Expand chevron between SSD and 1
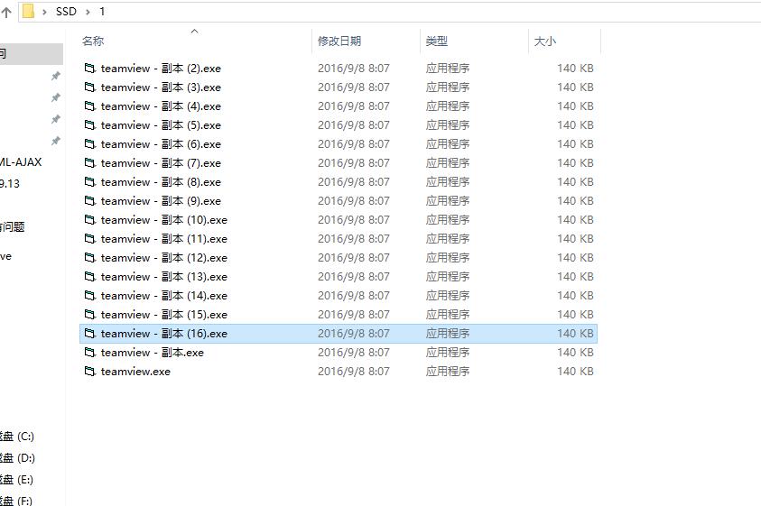 click(x=88, y=12)
